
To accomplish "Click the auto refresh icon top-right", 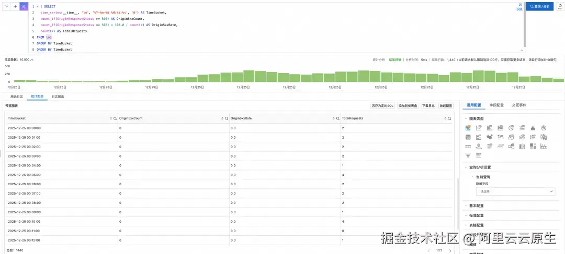I will [559, 6].
